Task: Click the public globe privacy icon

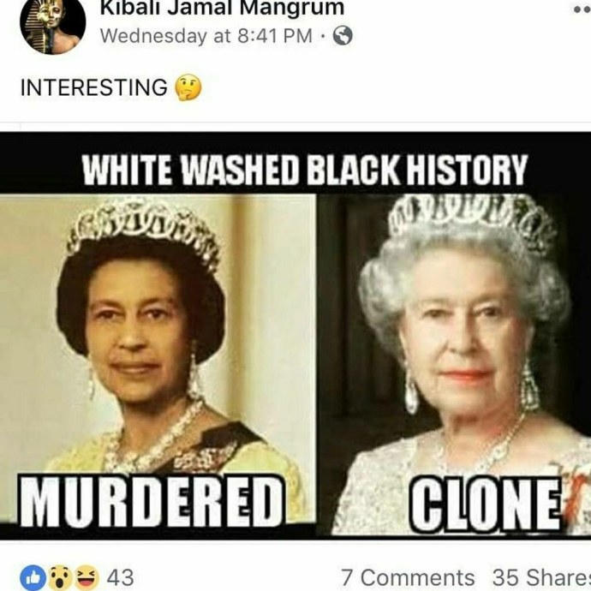Action: [343, 36]
